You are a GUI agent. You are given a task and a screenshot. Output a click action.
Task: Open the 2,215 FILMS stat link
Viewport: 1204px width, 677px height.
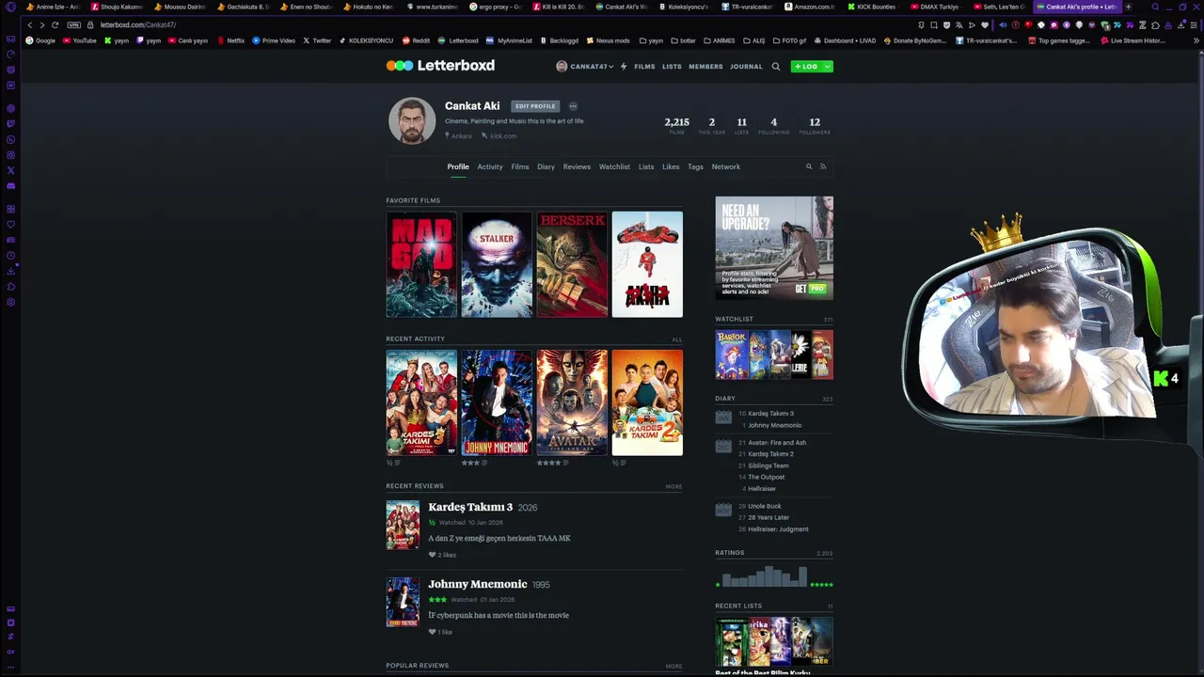(676, 125)
